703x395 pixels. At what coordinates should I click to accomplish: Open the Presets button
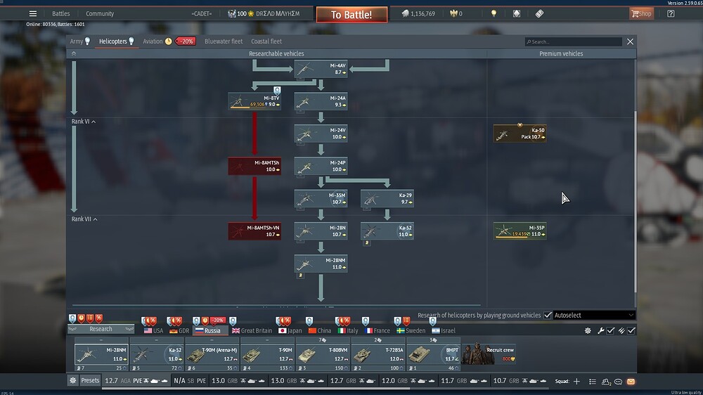click(x=90, y=380)
